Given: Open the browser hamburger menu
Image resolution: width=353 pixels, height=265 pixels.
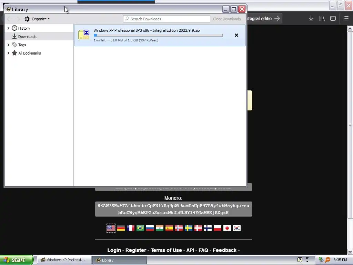Looking at the screenshot, I should coord(346,18).
